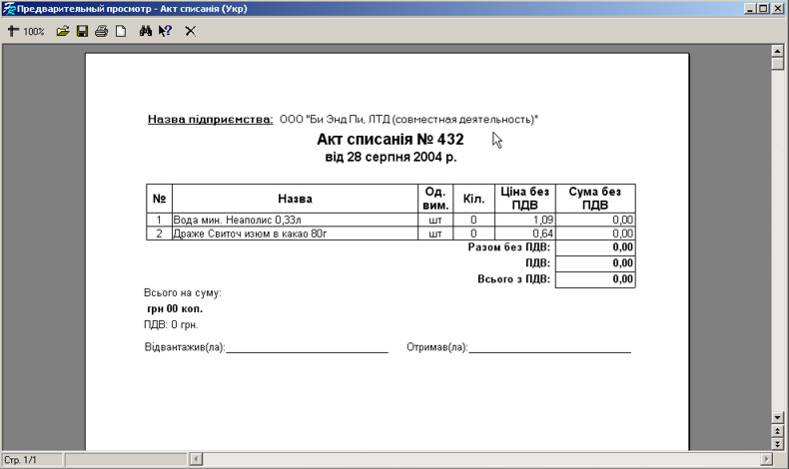Screen dimensions: 789x469
Task: Search text with the binoculars icon
Action: click(x=145, y=31)
